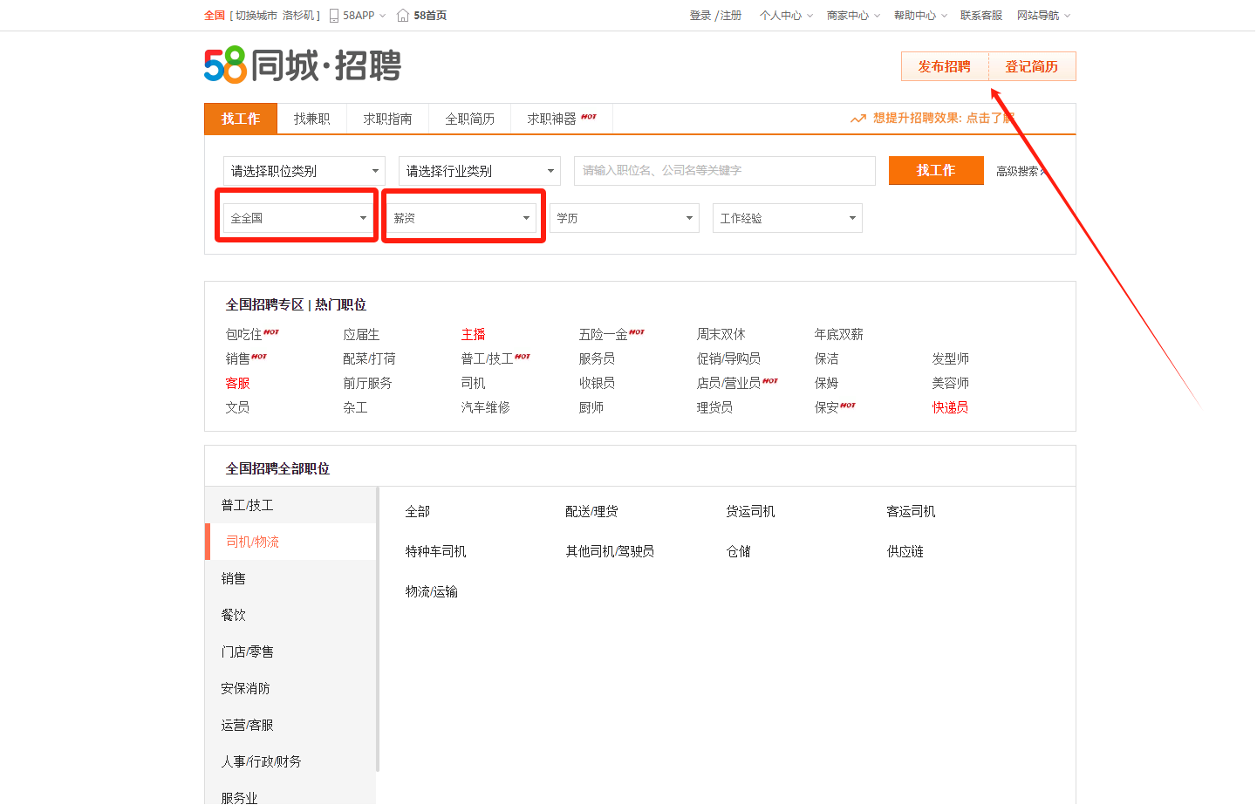The height and width of the screenshot is (805, 1257).
Task: Click the 找工作 search button
Action: tap(936, 170)
